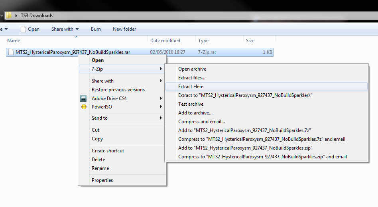Select Add to archive...
The image size is (378, 207).
(195, 113)
